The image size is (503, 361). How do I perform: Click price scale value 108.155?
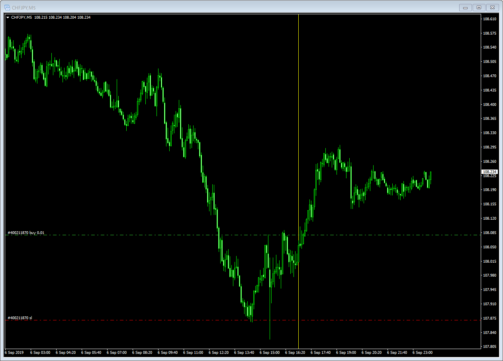click(489, 204)
